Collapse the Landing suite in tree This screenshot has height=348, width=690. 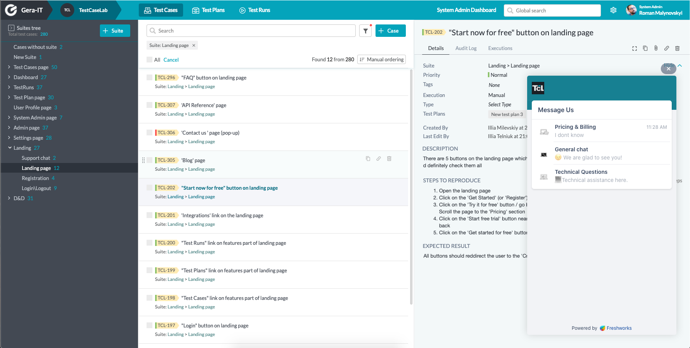pos(10,148)
